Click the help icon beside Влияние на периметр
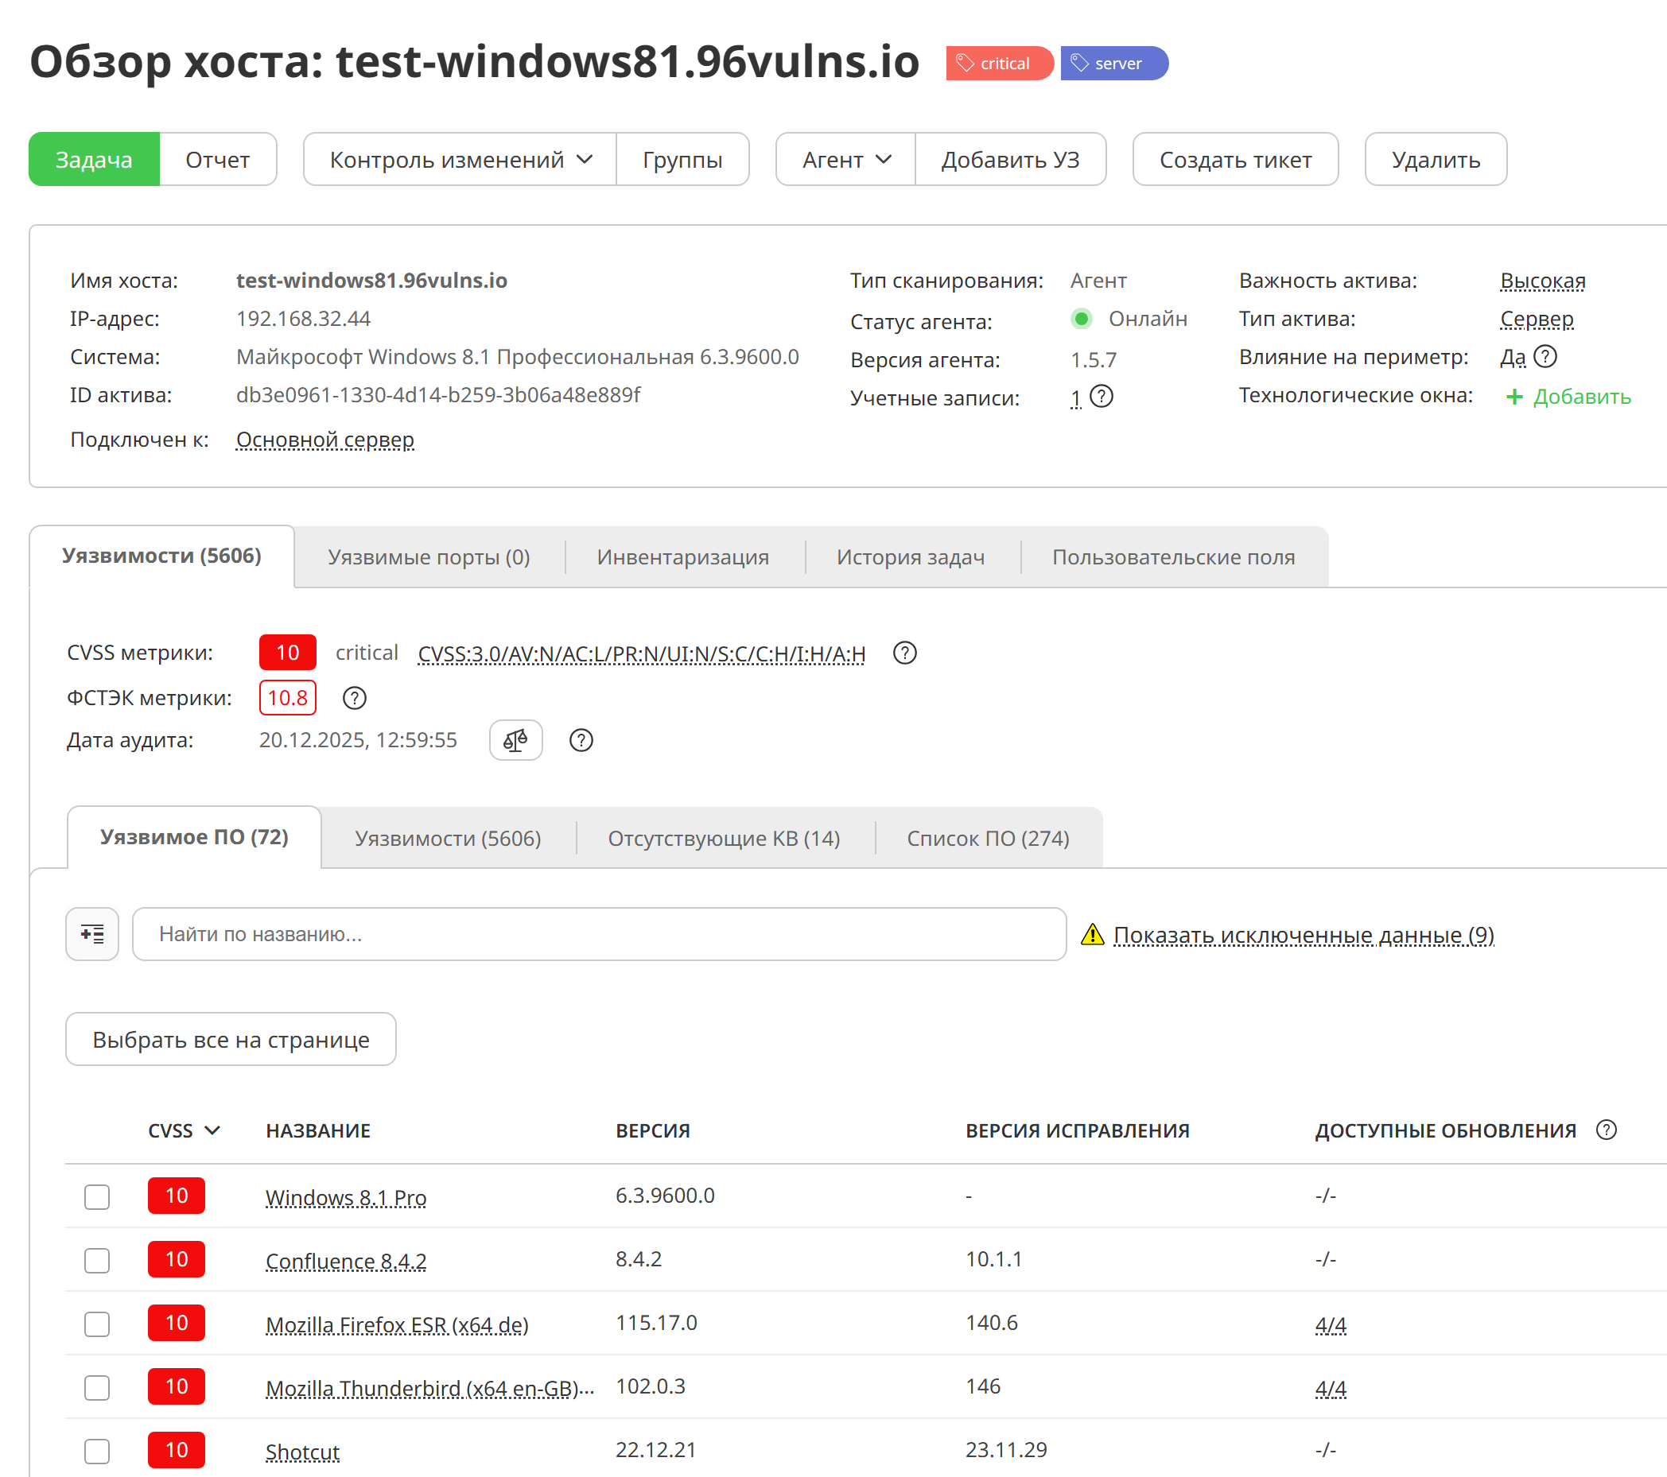This screenshot has height=1477, width=1667. 1545,357
